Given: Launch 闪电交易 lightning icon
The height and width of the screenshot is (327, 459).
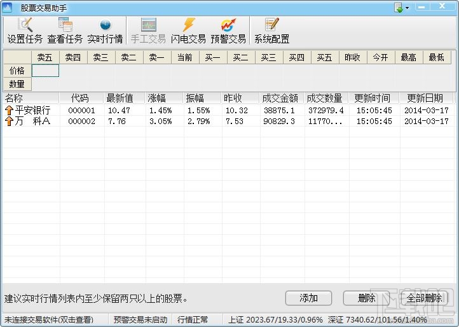Looking at the screenshot, I should click(x=189, y=25).
